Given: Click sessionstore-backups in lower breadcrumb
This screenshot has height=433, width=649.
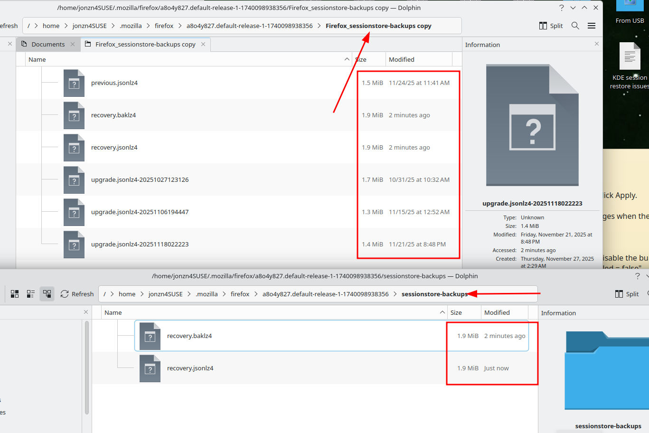Looking at the screenshot, I should point(434,294).
